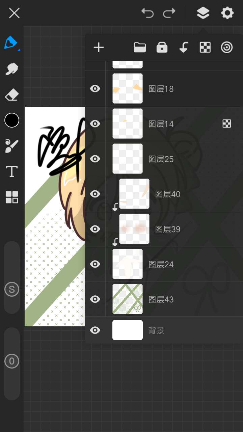The image size is (243, 432).
Task: Select the eraser tool
Action: coord(11,95)
